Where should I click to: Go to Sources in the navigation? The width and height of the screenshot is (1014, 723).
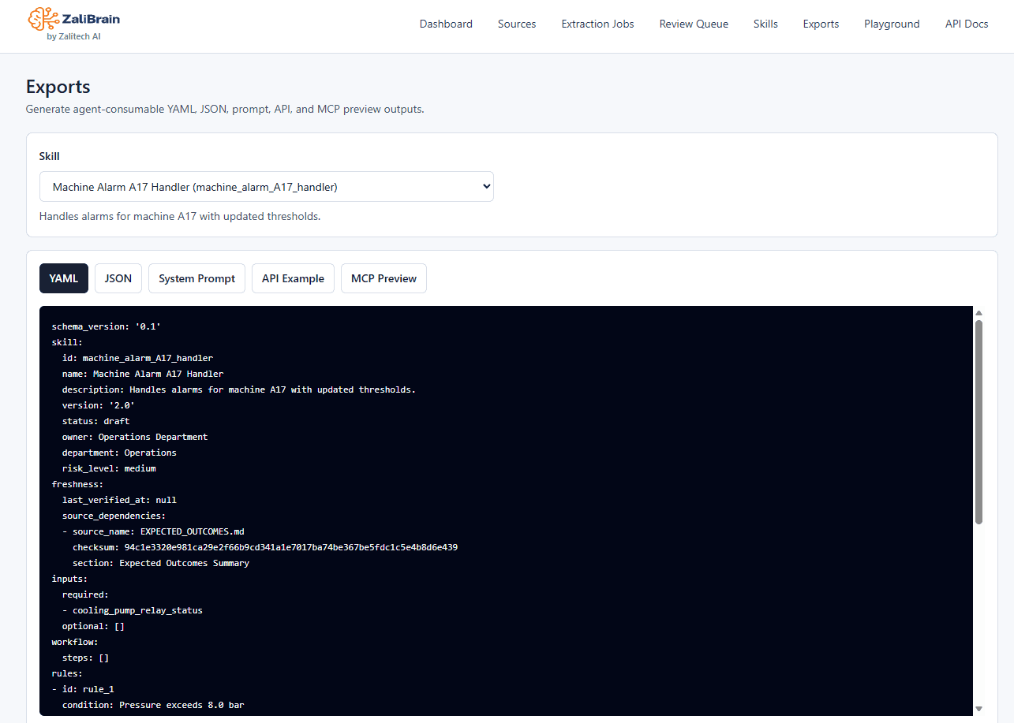coord(517,24)
